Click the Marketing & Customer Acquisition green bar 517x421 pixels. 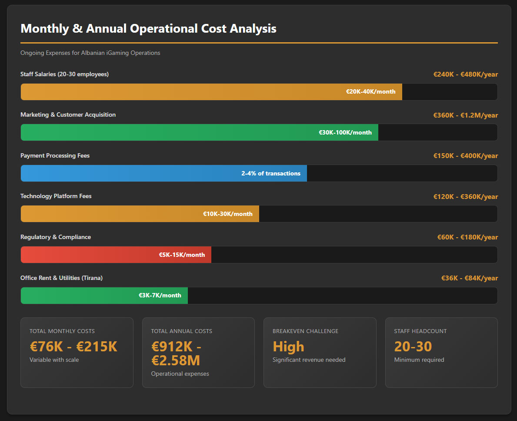pos(200,132)
